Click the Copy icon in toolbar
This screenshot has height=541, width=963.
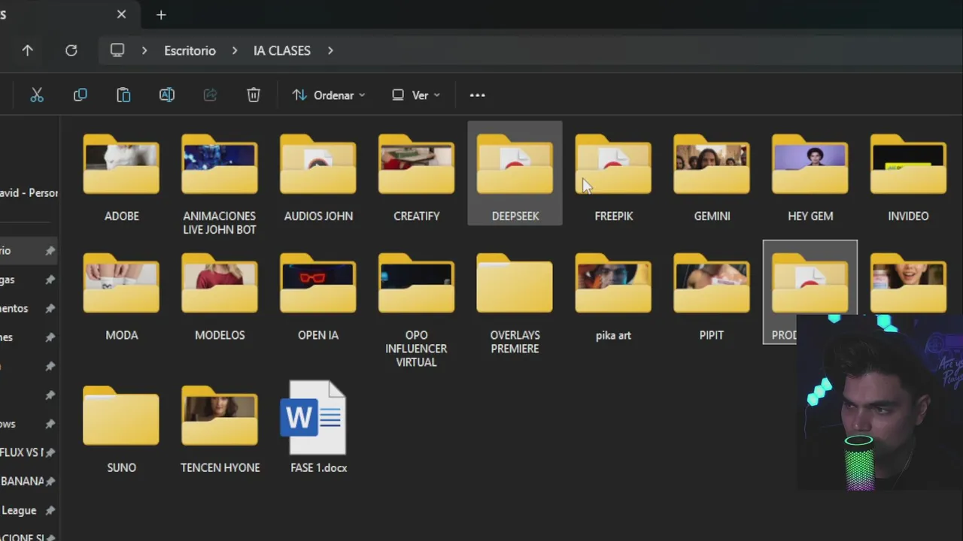pyautogui.click(x=80, y=95)
